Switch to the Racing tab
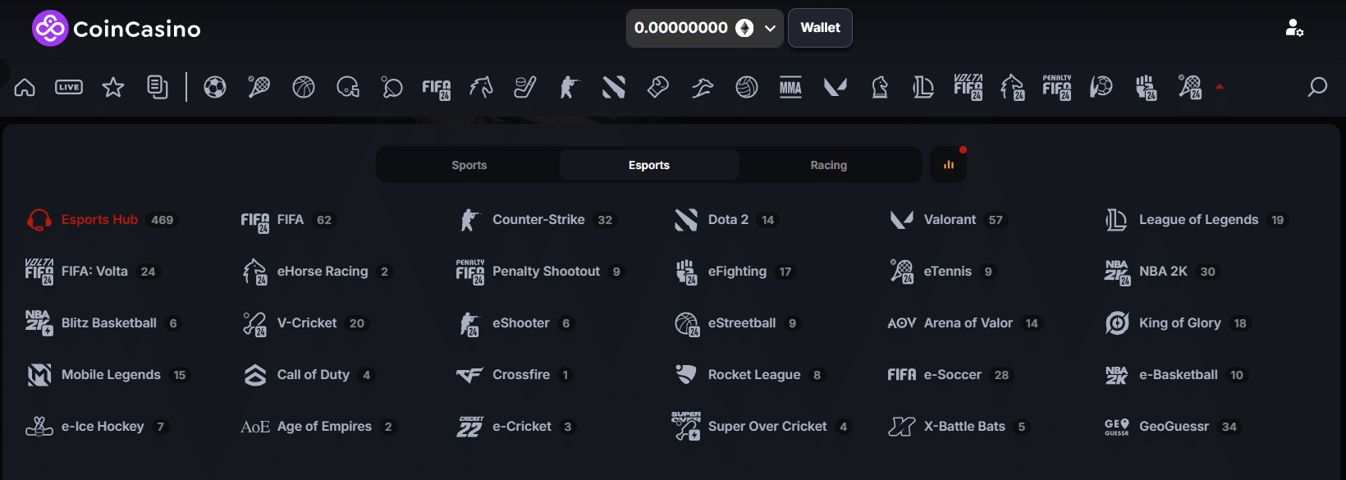Screen dimensions: 1346x480 (829, 165)
